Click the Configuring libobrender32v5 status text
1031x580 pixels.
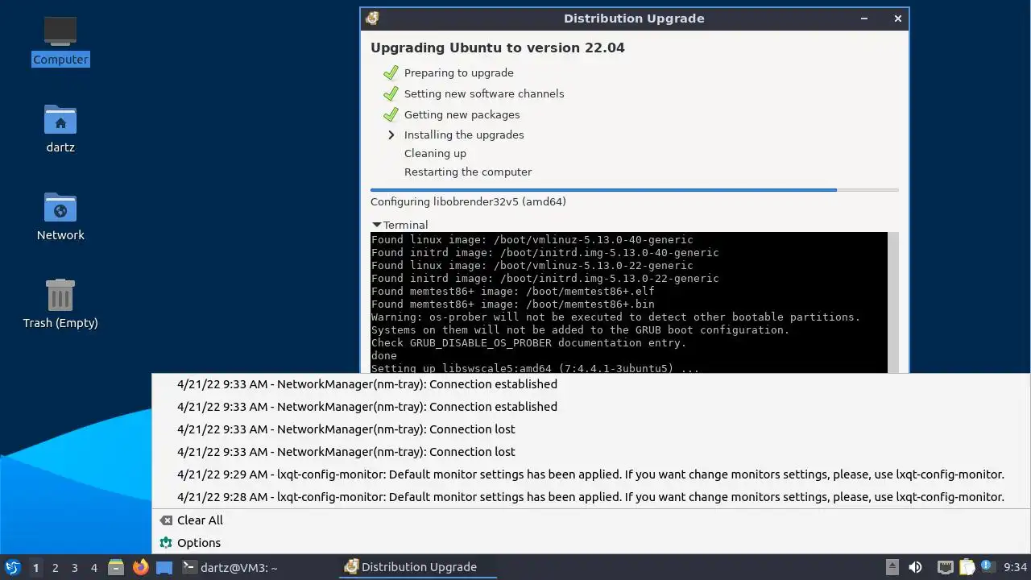tap(468, 201)
